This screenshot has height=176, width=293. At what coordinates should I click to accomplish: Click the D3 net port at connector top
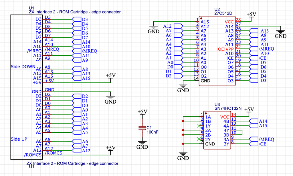point(80,19)
